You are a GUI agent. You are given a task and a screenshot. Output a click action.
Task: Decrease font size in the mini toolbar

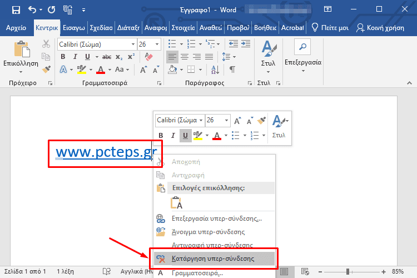250,121
